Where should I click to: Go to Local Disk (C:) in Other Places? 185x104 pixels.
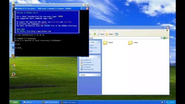pos(86,60)
